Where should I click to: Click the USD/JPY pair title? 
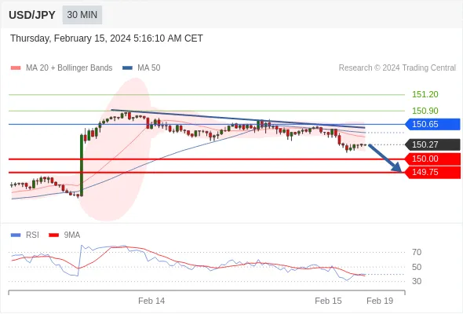click(x=32, y=15)
